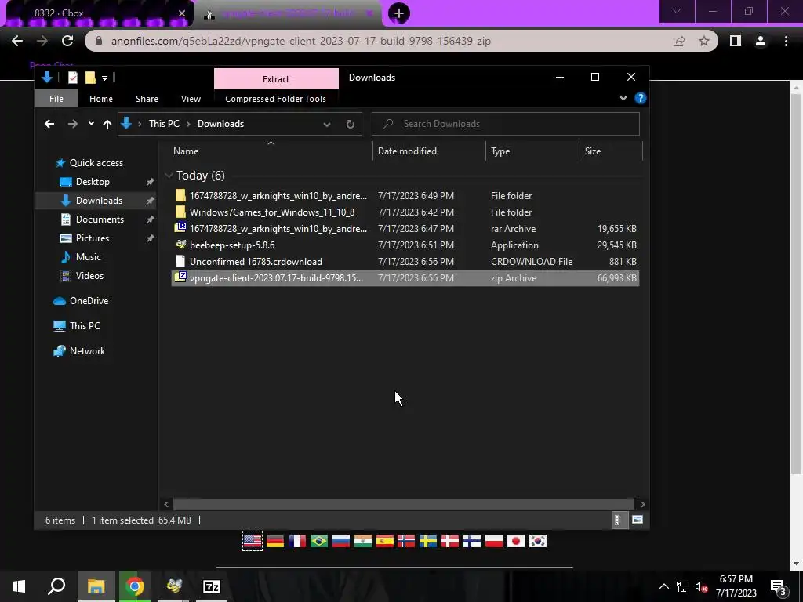Select the arknights rar Archive file
This screenshot has width=803, height=602.
(x=405, y=229)
